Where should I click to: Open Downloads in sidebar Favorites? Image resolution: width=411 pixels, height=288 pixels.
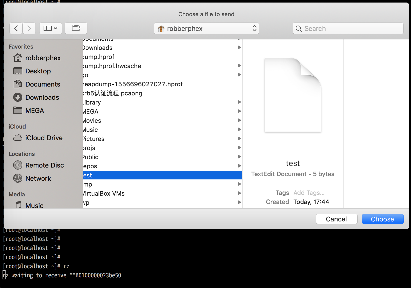click(42, 97)
